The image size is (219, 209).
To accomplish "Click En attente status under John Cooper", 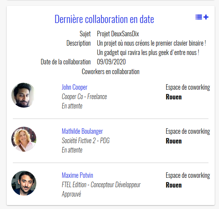I will coord(72,106).
